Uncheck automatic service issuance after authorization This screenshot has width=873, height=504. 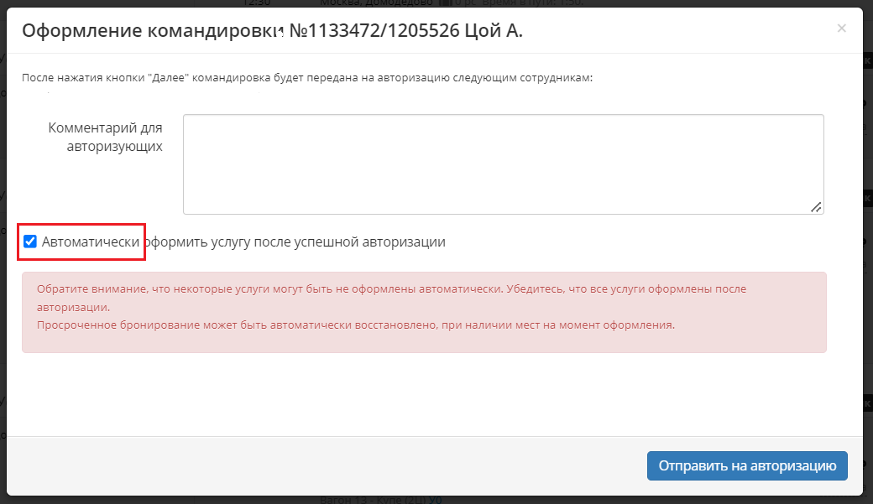tap(30, 242)
